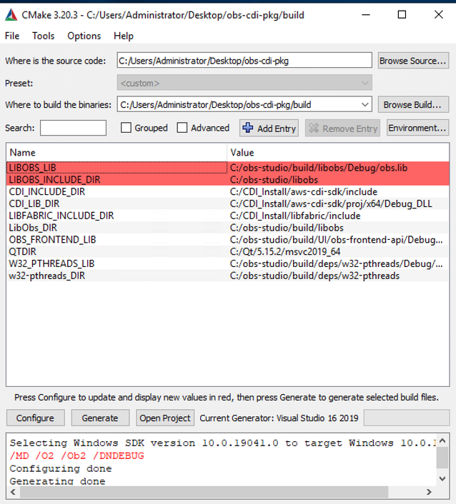Click the Generate button

(100, 418)
